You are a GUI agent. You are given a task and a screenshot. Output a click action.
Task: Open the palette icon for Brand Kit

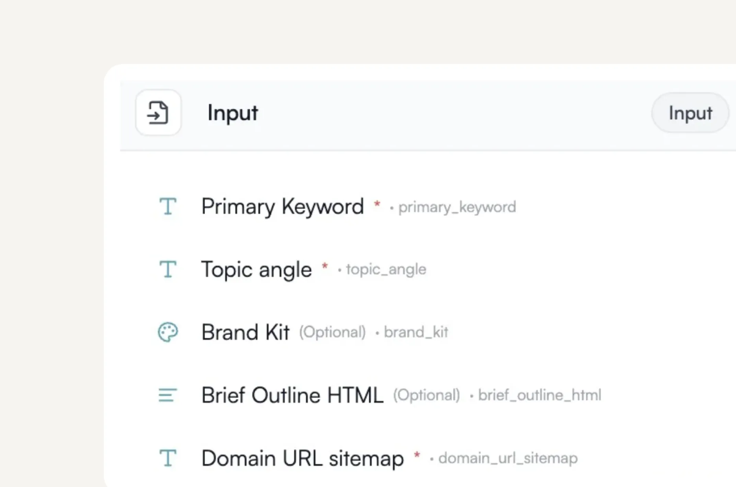click(168, 332)
